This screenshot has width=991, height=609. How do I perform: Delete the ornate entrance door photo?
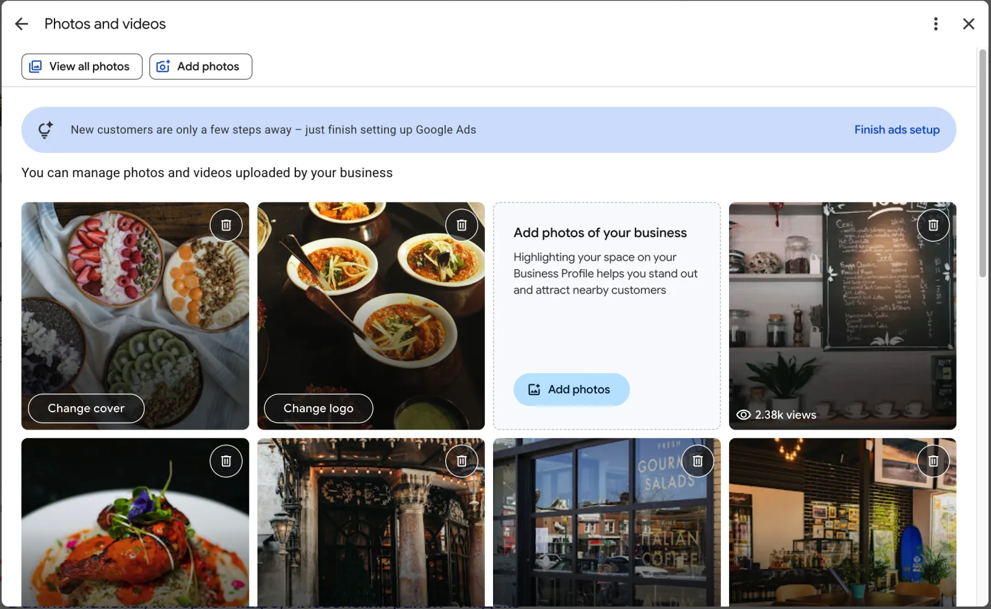pos(461,461)
